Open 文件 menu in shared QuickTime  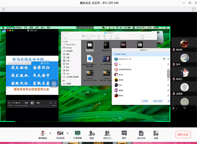click(25, 27)
